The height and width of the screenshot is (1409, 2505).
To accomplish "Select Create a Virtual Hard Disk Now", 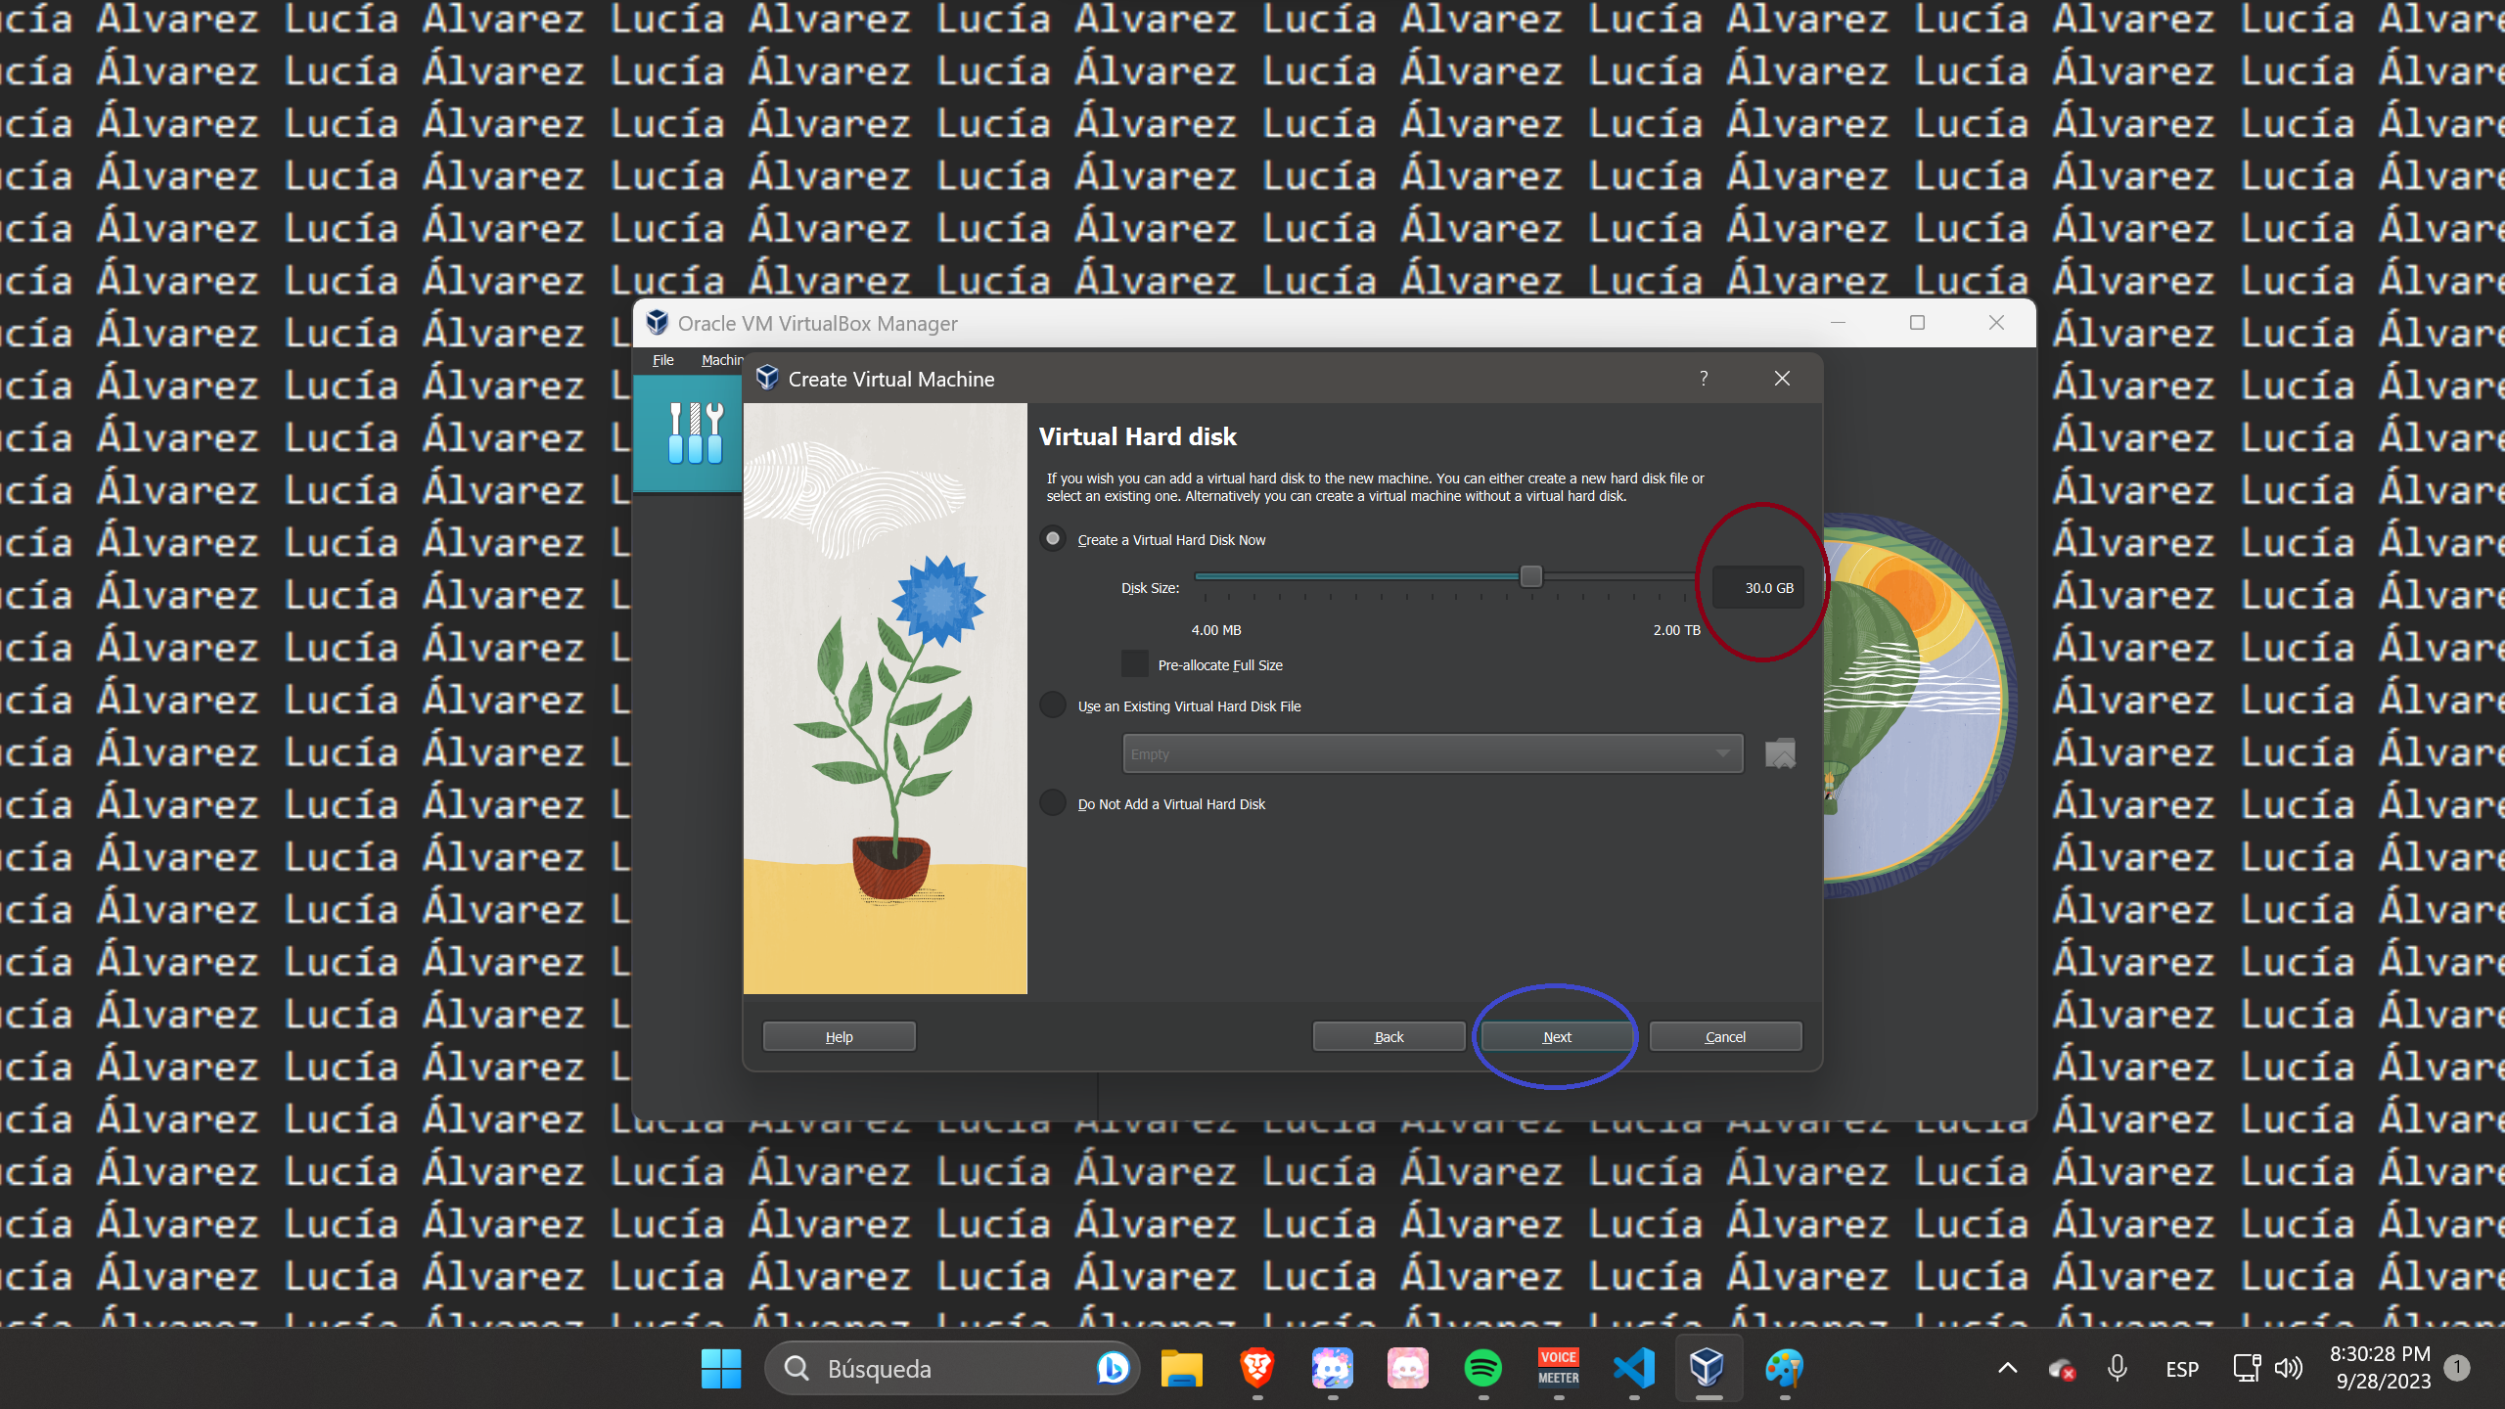I will pyautogui.click(x=1051, y=538).
